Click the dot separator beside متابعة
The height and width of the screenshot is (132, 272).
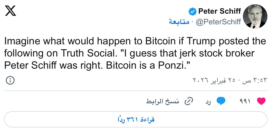[x=192, y=22]
